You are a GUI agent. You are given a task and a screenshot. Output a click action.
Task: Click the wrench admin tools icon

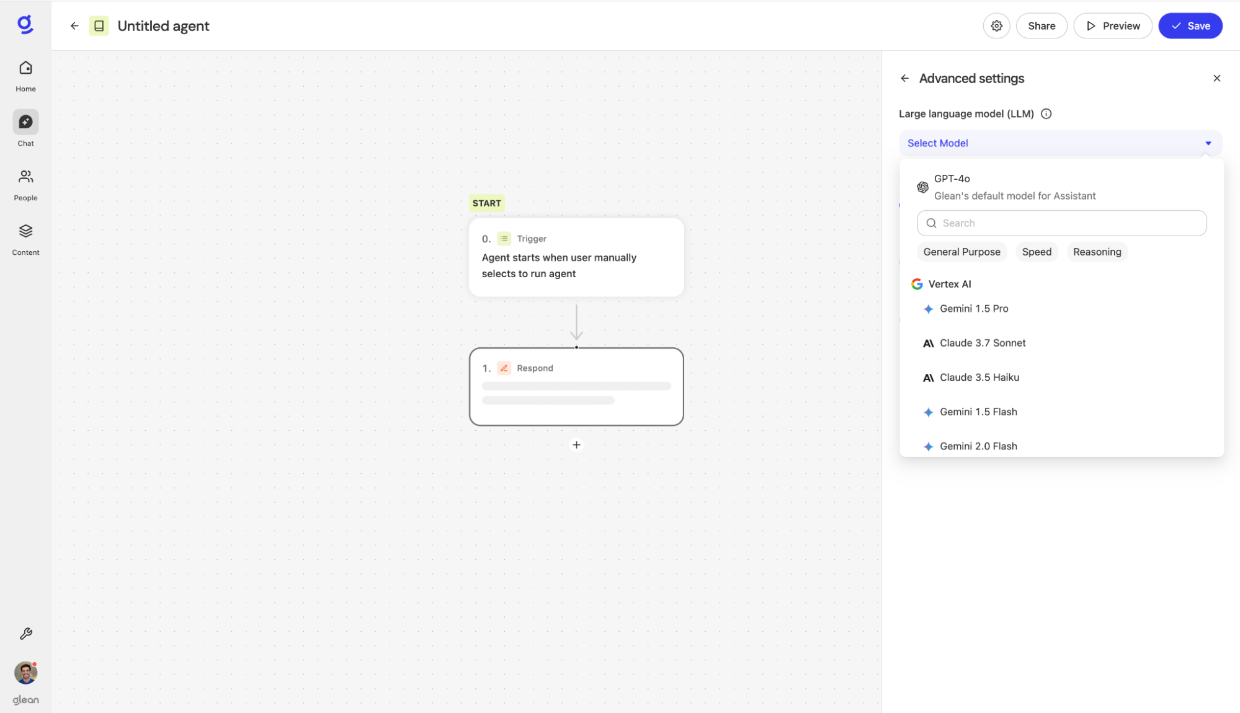pyautogui.click(x=25, y=633)
